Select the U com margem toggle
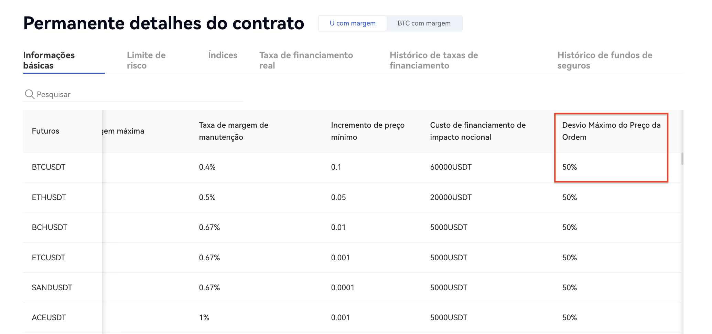Image resolution: width=712 pixels, height=334 pixels. (x=353, y=23)
